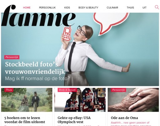
Task: Go to the HOME menu item
Action: [27, 8]
